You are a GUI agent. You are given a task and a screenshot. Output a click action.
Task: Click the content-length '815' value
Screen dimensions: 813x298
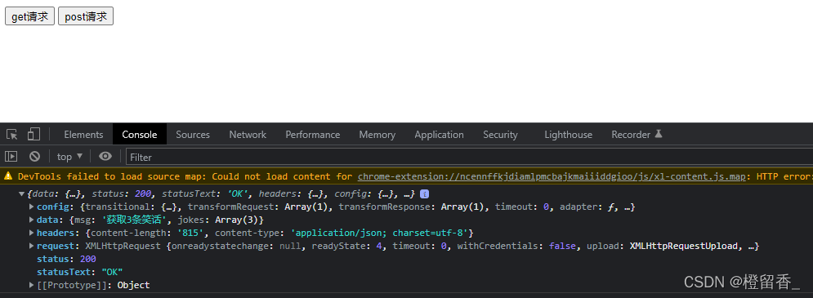pos(191,234)
